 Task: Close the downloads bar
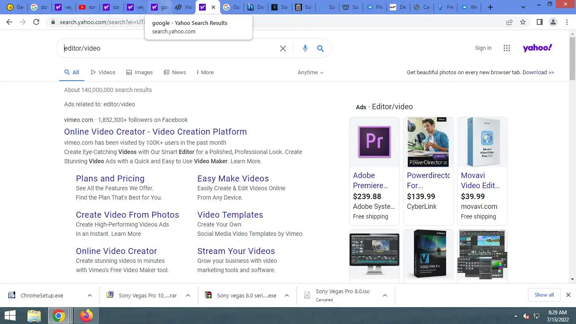568,295
